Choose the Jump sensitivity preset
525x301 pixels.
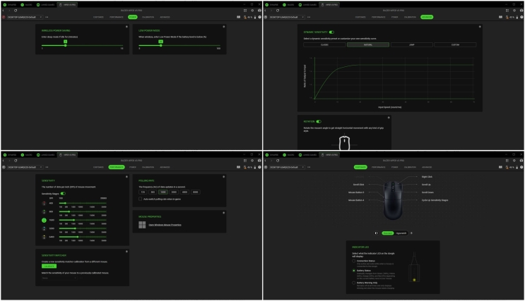click(x=411, y=45)
